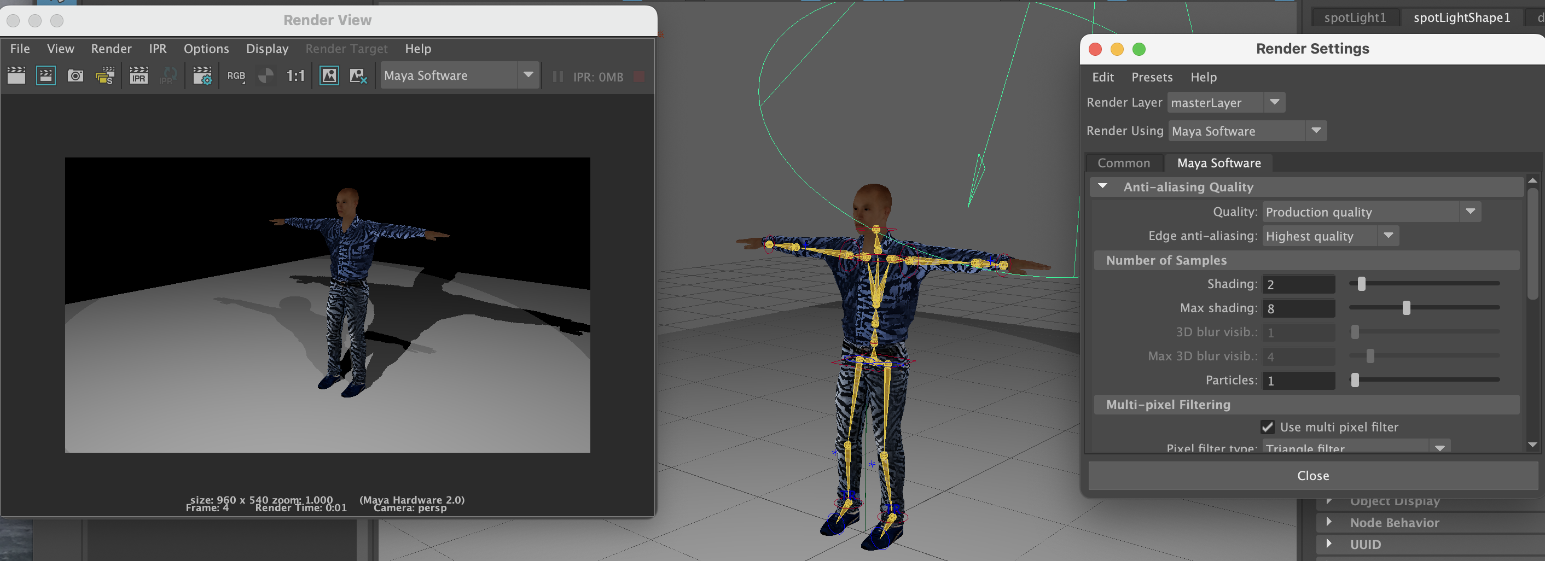Start IPR render with the IPR icon

pyautogui.click(x=138, y=75)
